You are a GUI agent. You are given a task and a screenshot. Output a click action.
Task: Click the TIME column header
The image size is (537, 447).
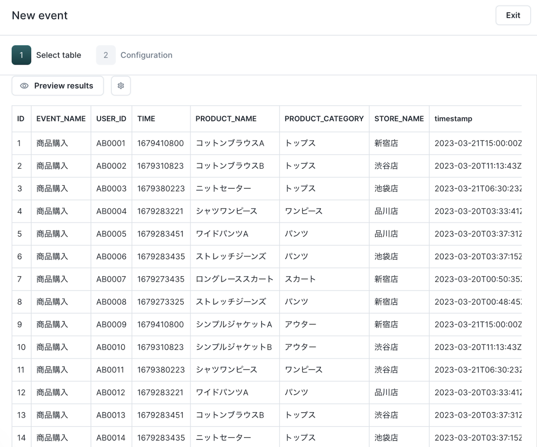point(146,119)
